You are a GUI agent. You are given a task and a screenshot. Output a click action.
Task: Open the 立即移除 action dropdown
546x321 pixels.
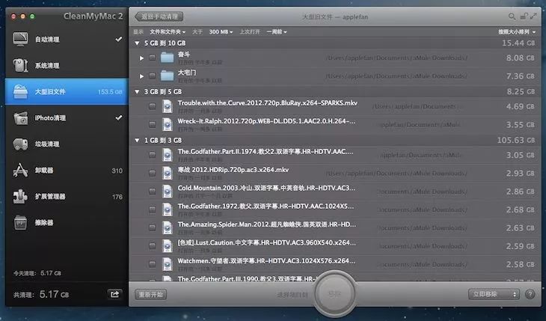pos(494,294)
